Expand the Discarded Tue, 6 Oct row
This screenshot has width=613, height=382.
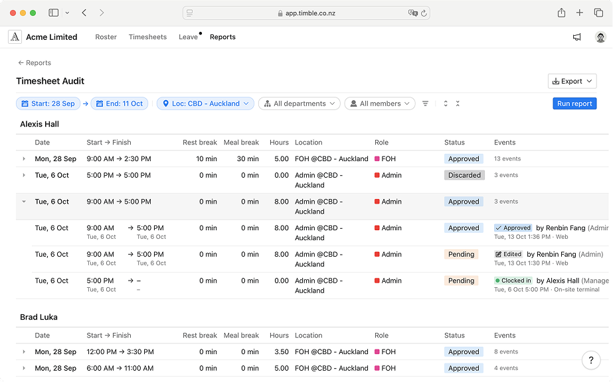[24, 175]
